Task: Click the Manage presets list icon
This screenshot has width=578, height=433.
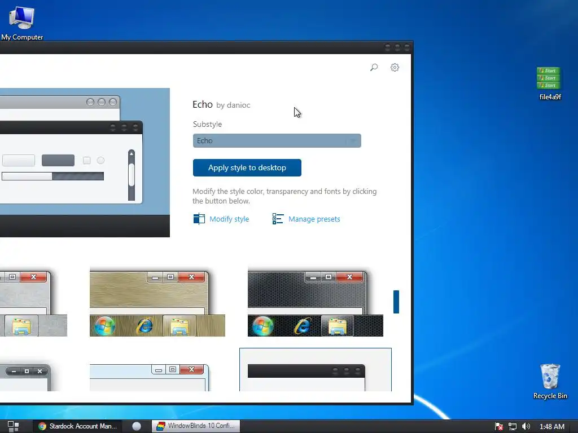Action: (x=278, y=219)
